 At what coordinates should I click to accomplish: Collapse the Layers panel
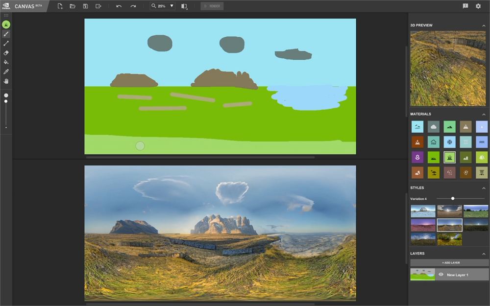pyautogui.click(x=484, y=254)
